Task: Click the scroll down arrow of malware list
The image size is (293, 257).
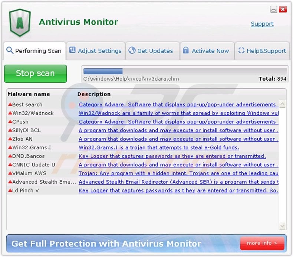Action: (x=282, y=226)
